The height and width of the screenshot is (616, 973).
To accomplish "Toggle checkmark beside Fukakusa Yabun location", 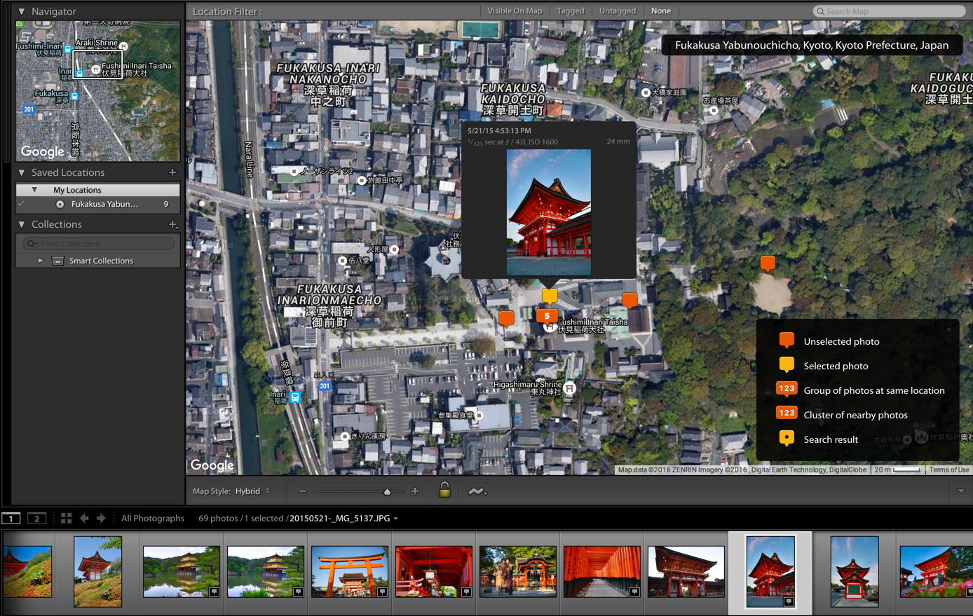I will coord(21,204).
